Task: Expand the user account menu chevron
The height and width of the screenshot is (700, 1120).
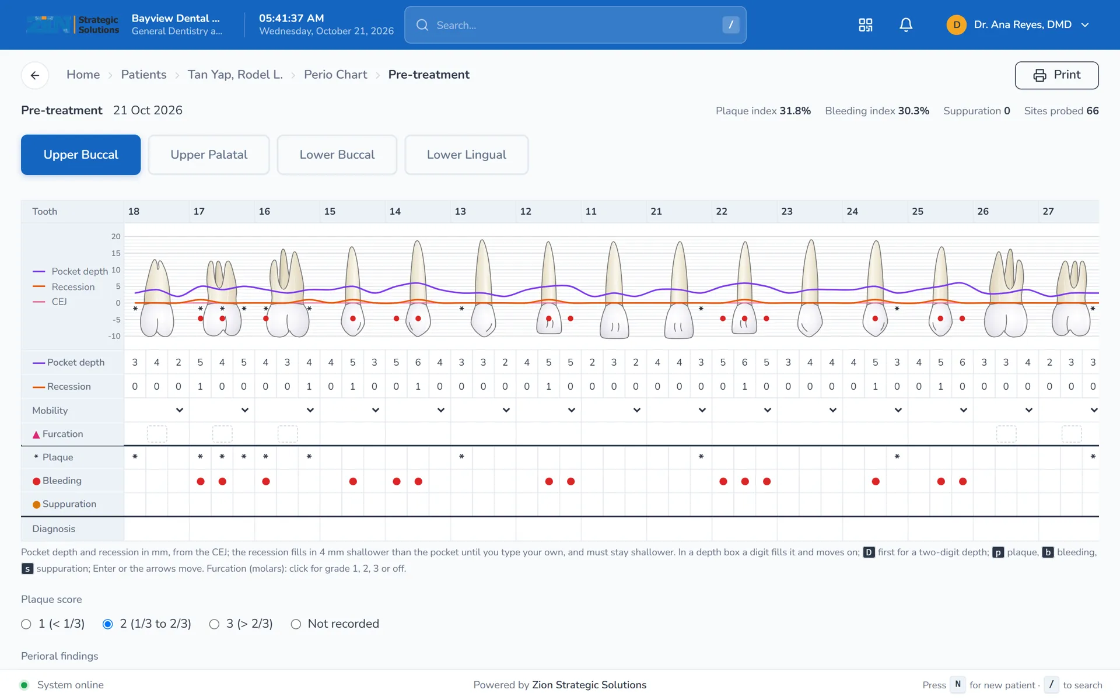Action: pos(1085,24)
